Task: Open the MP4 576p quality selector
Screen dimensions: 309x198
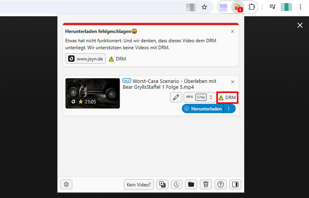Action: [x=200, y=97]
